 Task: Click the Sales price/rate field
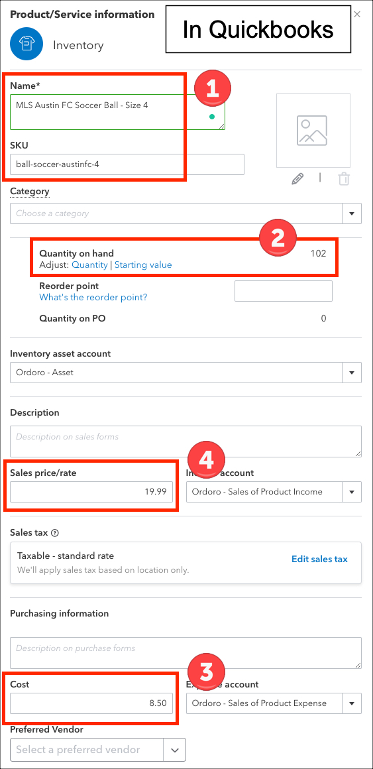[91, 491]
